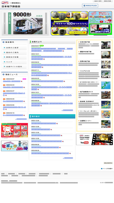This screenshot has height=203, width=114.
Task: Open 会長のご挨拶 in sidebar menu
Action: [15, 48]
